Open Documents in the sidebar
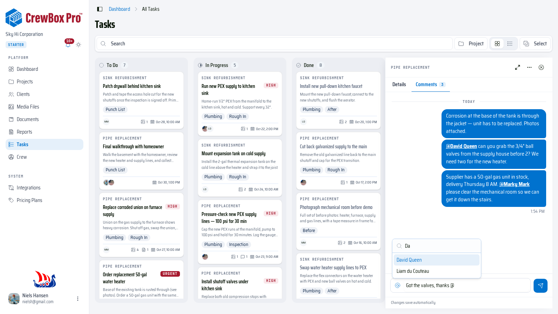The height and width of the screenshot is (314, 558). pyautogui.click(x=44, y=119)
